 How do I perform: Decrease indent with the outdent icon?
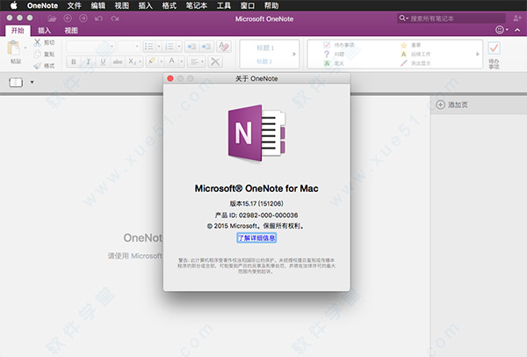click(x=191, y=47)
